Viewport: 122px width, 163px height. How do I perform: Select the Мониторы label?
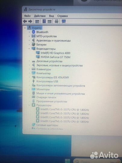click(x=43, y=89)
